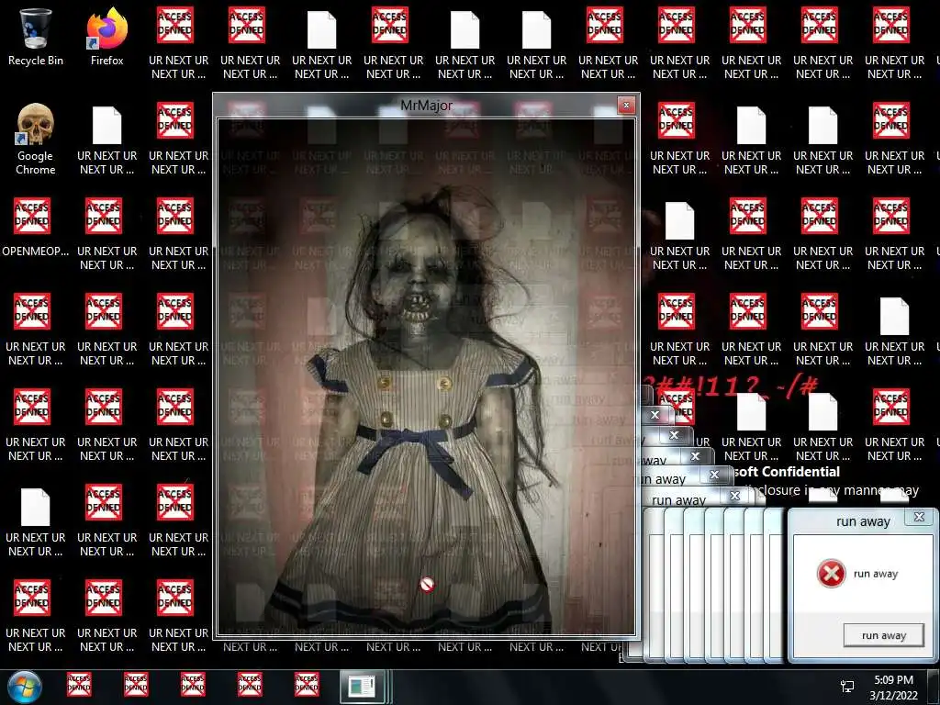Open the Recycle Bin desktop icon

(x=36, y=37)
